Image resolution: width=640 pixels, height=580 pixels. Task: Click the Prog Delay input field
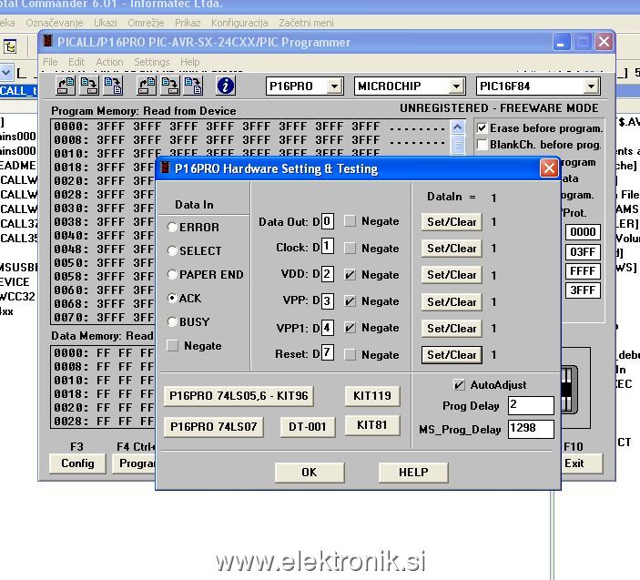[531, 405]
